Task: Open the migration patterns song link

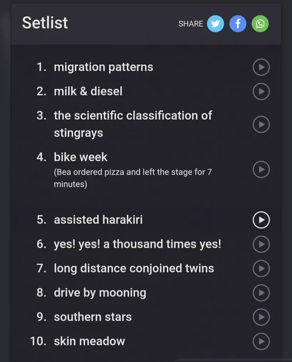Action: pyautogui.click(x=103, y=67)
